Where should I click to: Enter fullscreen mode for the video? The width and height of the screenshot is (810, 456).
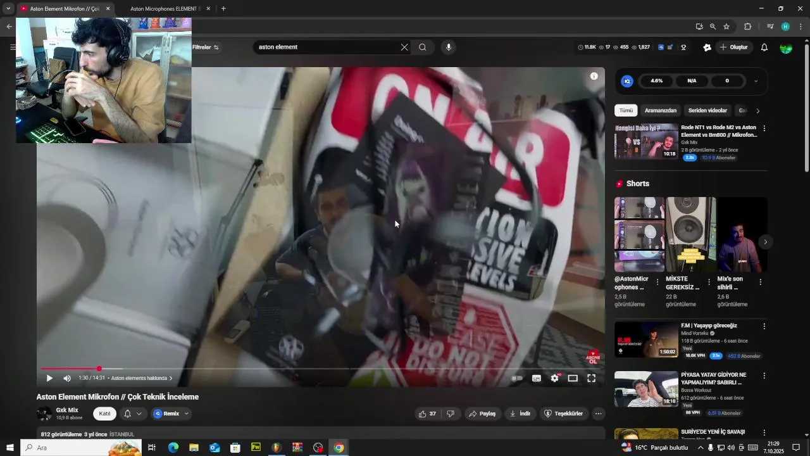click(591, 378)
